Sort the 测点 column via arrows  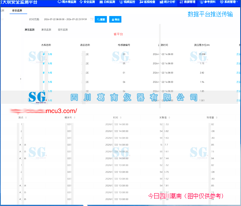pyautogui.click(x=26, y=117)
